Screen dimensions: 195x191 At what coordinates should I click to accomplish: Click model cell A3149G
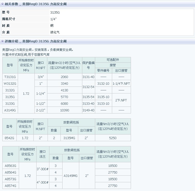click(x=10, y=110)
